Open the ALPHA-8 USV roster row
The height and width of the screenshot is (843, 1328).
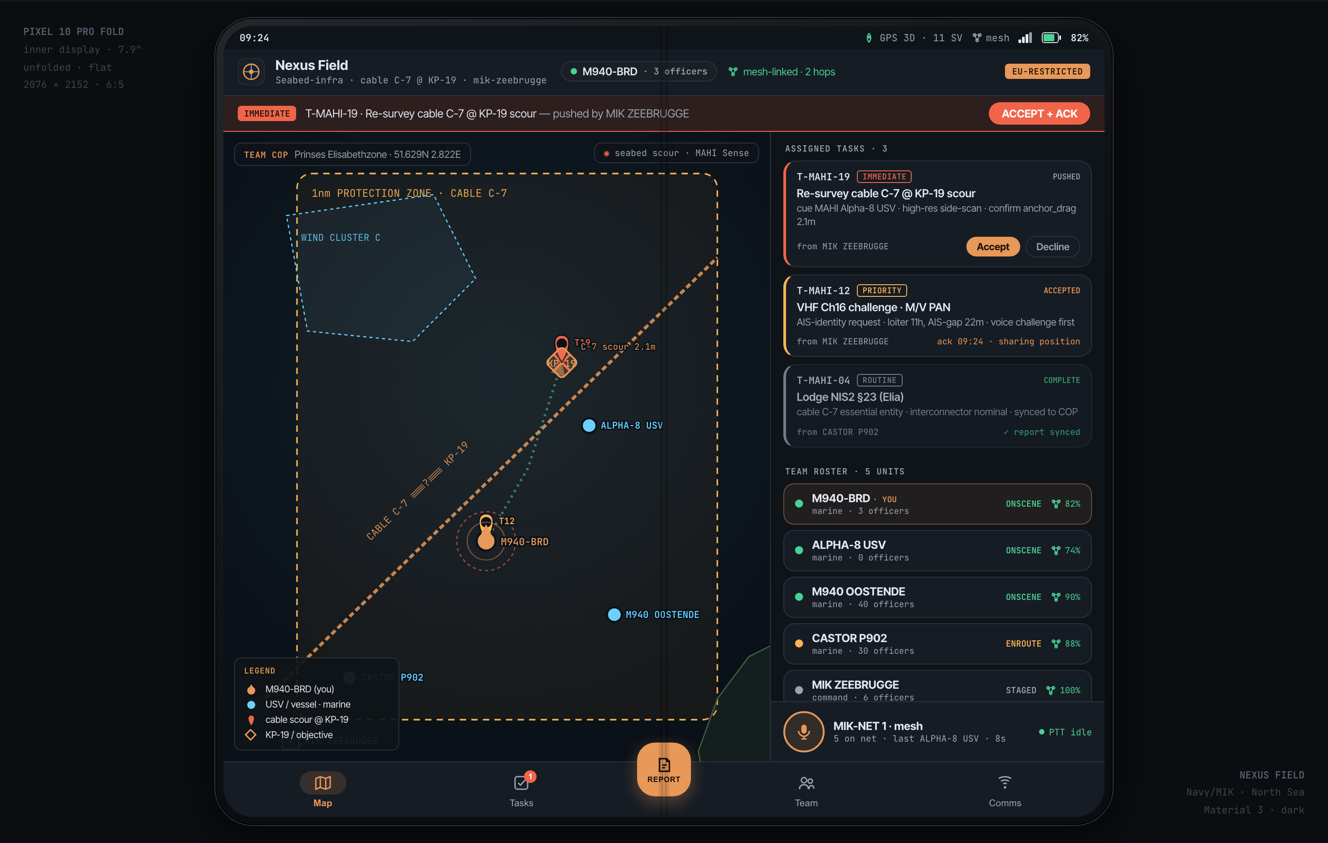pos(937,550)
